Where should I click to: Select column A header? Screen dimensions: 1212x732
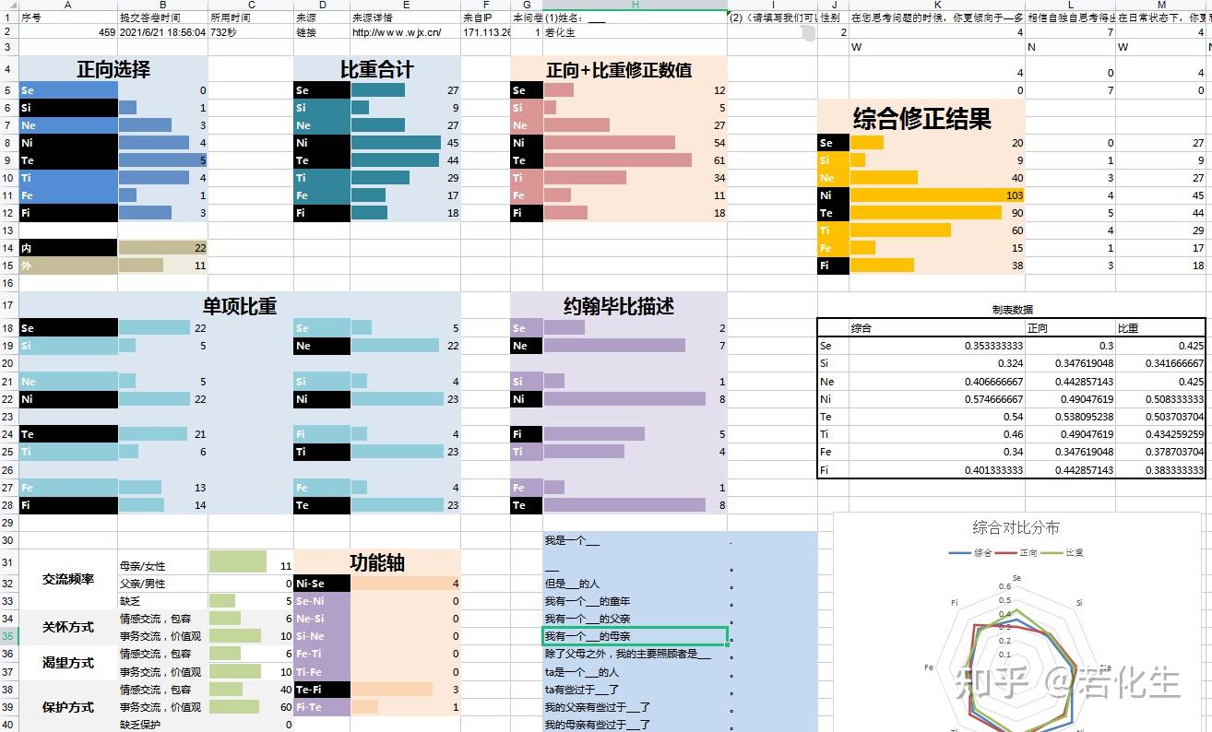(68, 5)
